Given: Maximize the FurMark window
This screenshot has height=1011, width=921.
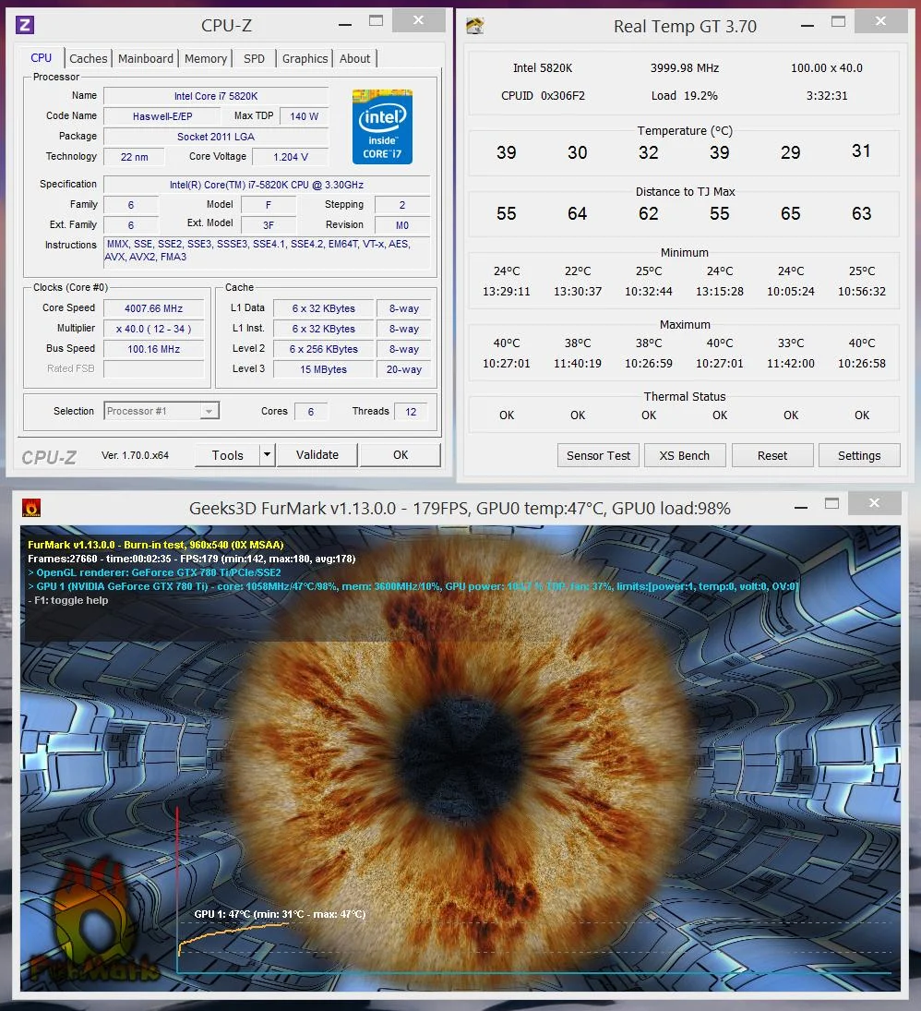Looking at the screenshot, I should [x=832, y=503].
